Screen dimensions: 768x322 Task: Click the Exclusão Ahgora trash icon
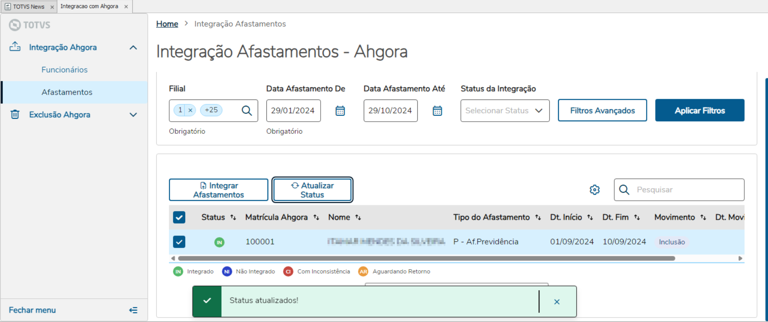tap(15, 114)
